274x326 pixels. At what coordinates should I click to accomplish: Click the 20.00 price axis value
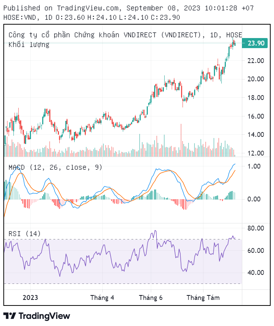tap(256, 79)
